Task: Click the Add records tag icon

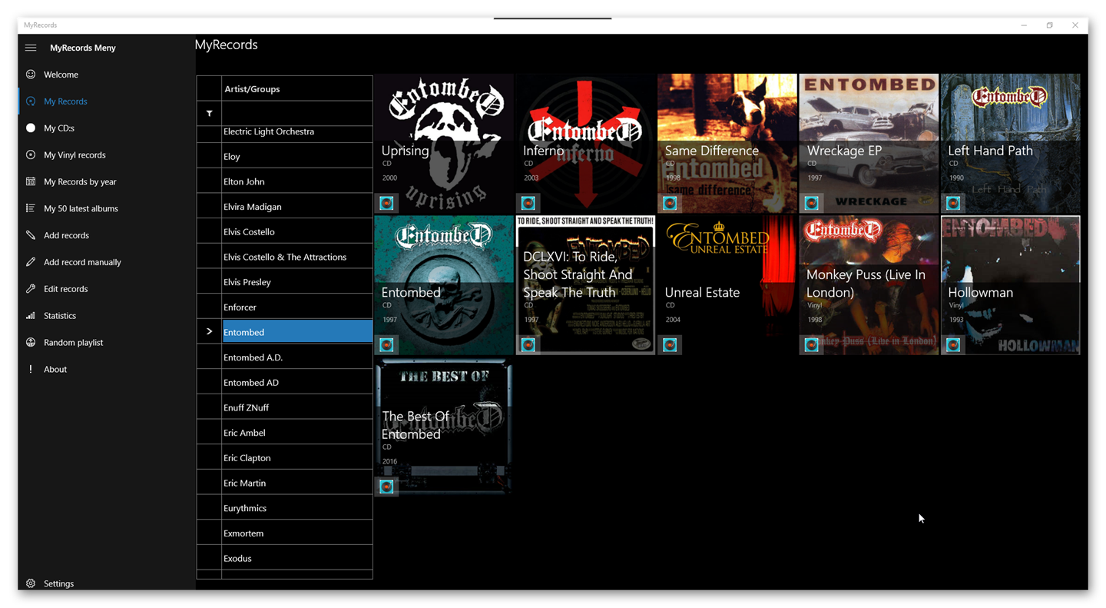Action: [31, 235]
